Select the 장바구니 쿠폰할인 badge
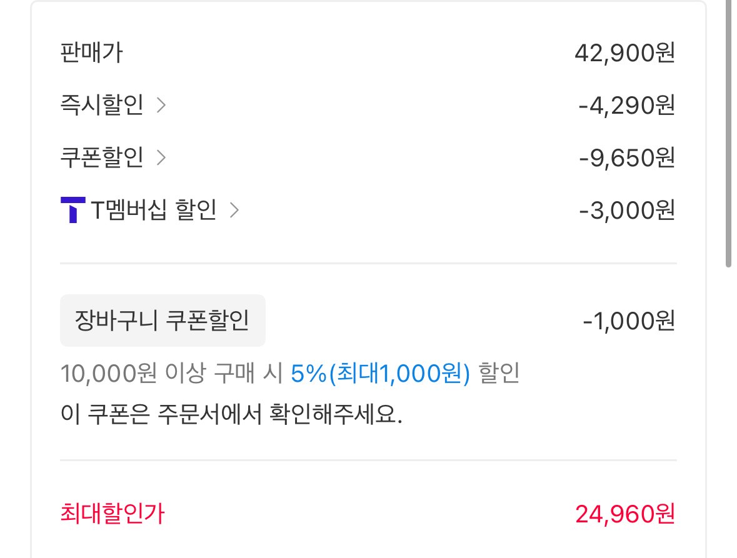Screen dimensions: 737x558 [x=163, y=320]
